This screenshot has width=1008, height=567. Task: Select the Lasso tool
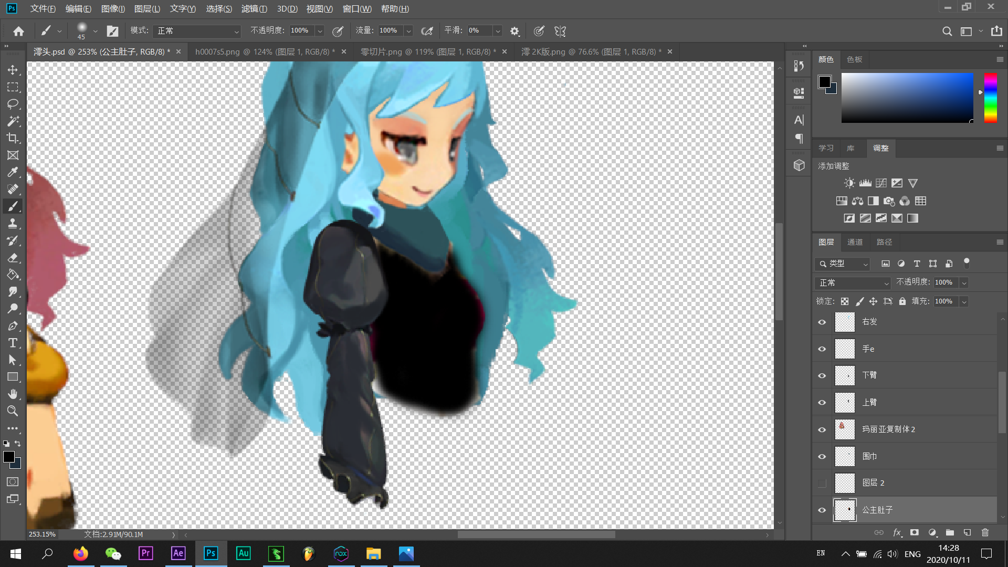point(13,104)
